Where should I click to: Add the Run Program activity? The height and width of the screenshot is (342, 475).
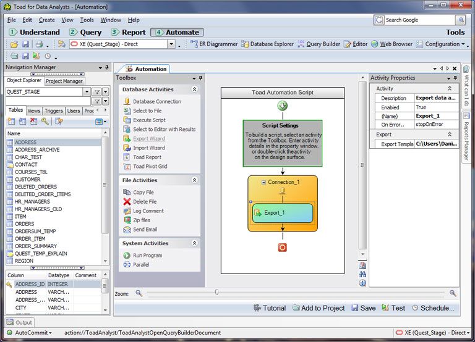143,256
